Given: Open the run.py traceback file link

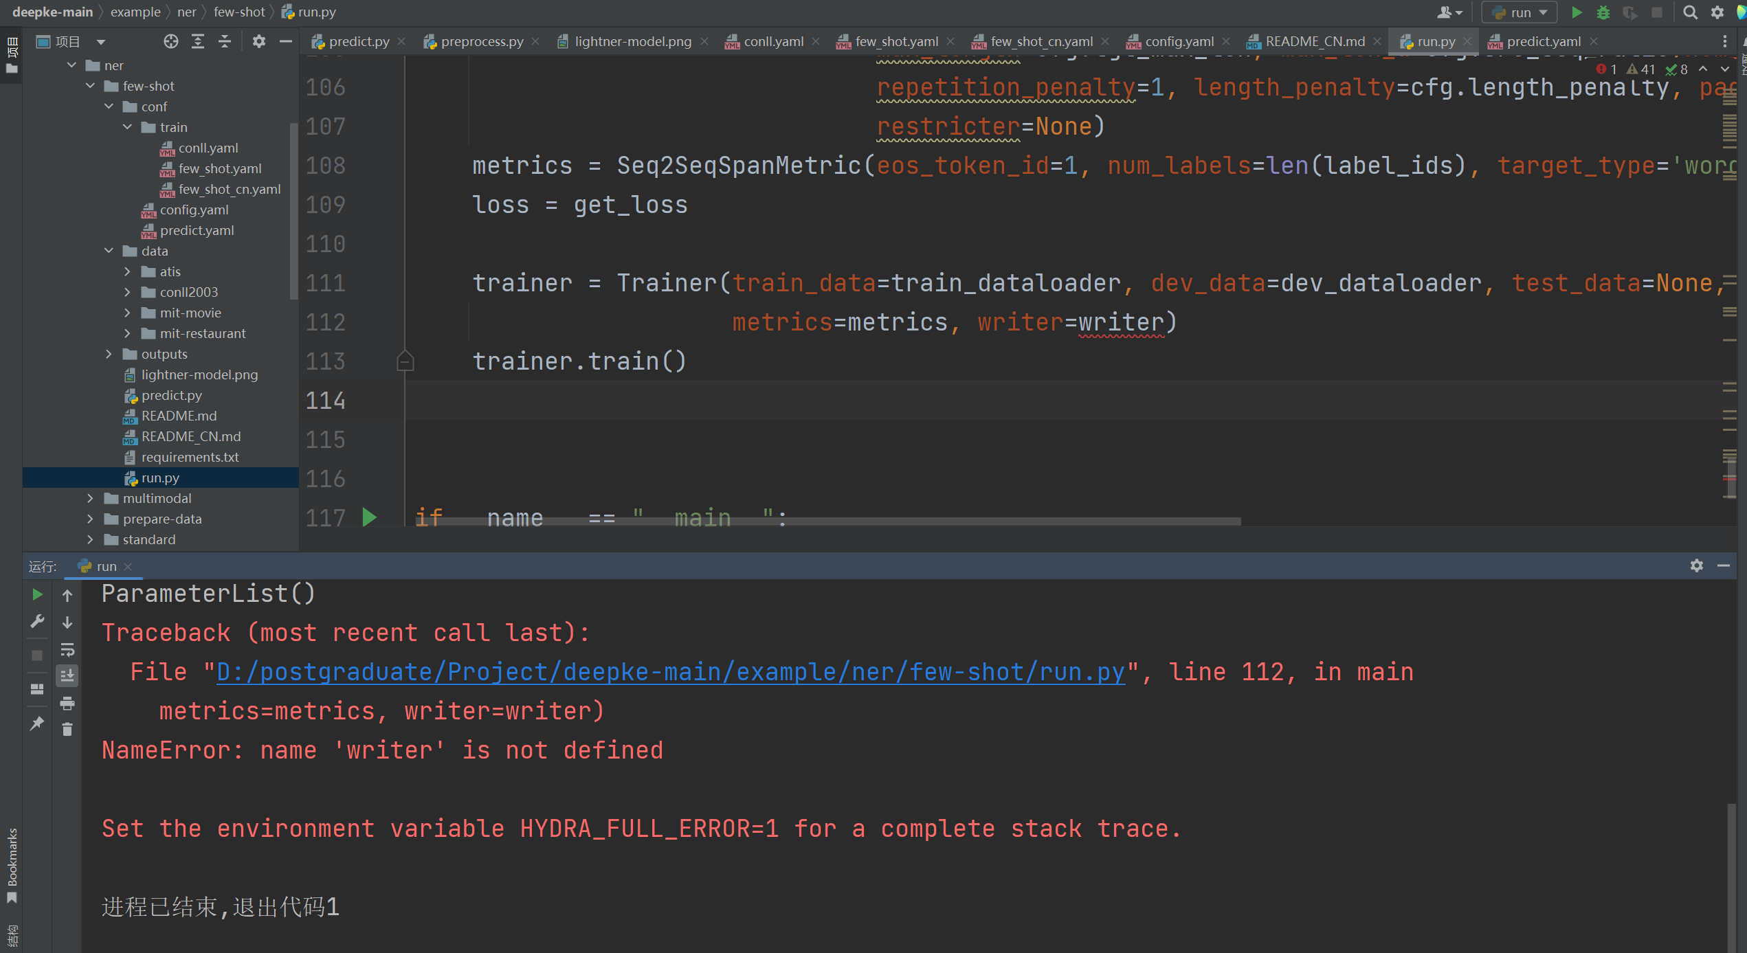Looking at the screenshot, I should coord(670,672).
